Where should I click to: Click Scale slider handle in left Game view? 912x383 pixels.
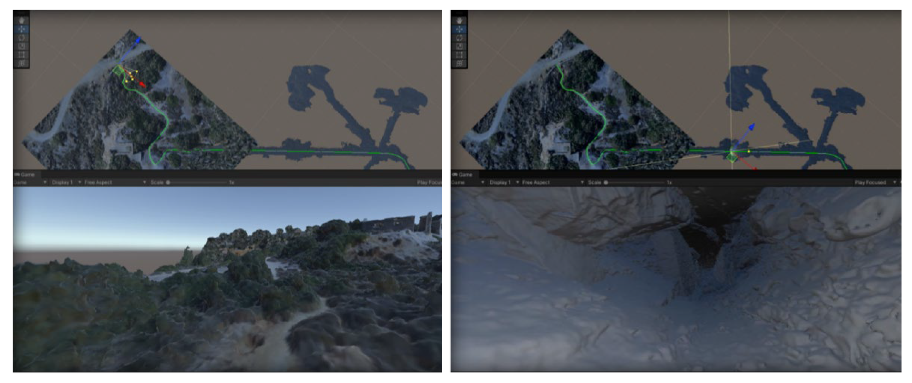pyautogui.click(x=168, y=182)
